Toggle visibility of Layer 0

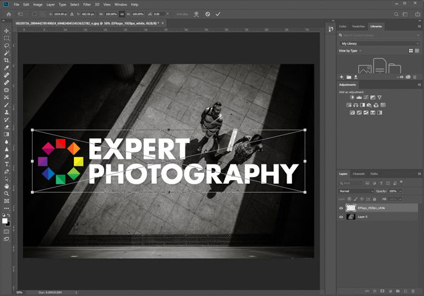341,217
